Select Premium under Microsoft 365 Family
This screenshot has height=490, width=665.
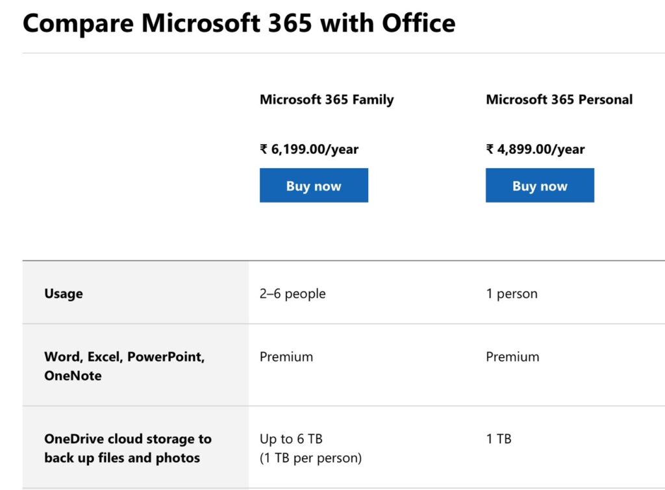click(286, 356)
